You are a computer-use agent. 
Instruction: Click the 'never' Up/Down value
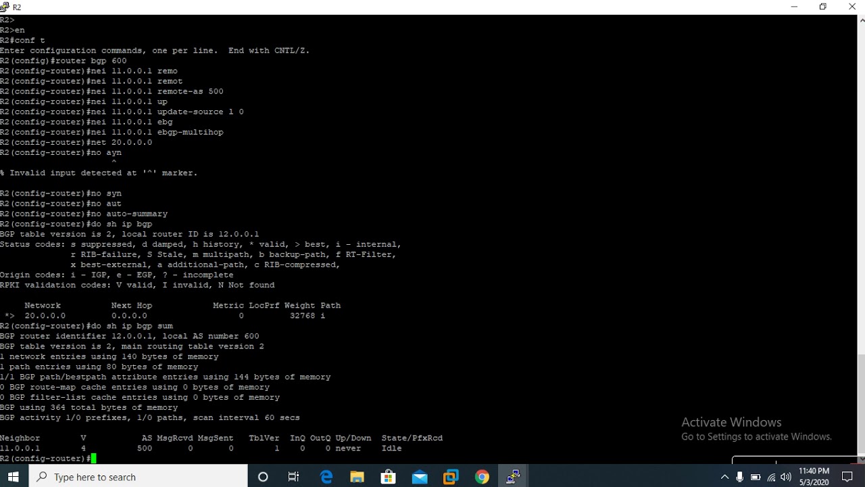(x=348, y=448)
